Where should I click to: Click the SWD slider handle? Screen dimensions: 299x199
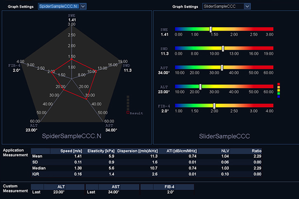coord(223,49)
